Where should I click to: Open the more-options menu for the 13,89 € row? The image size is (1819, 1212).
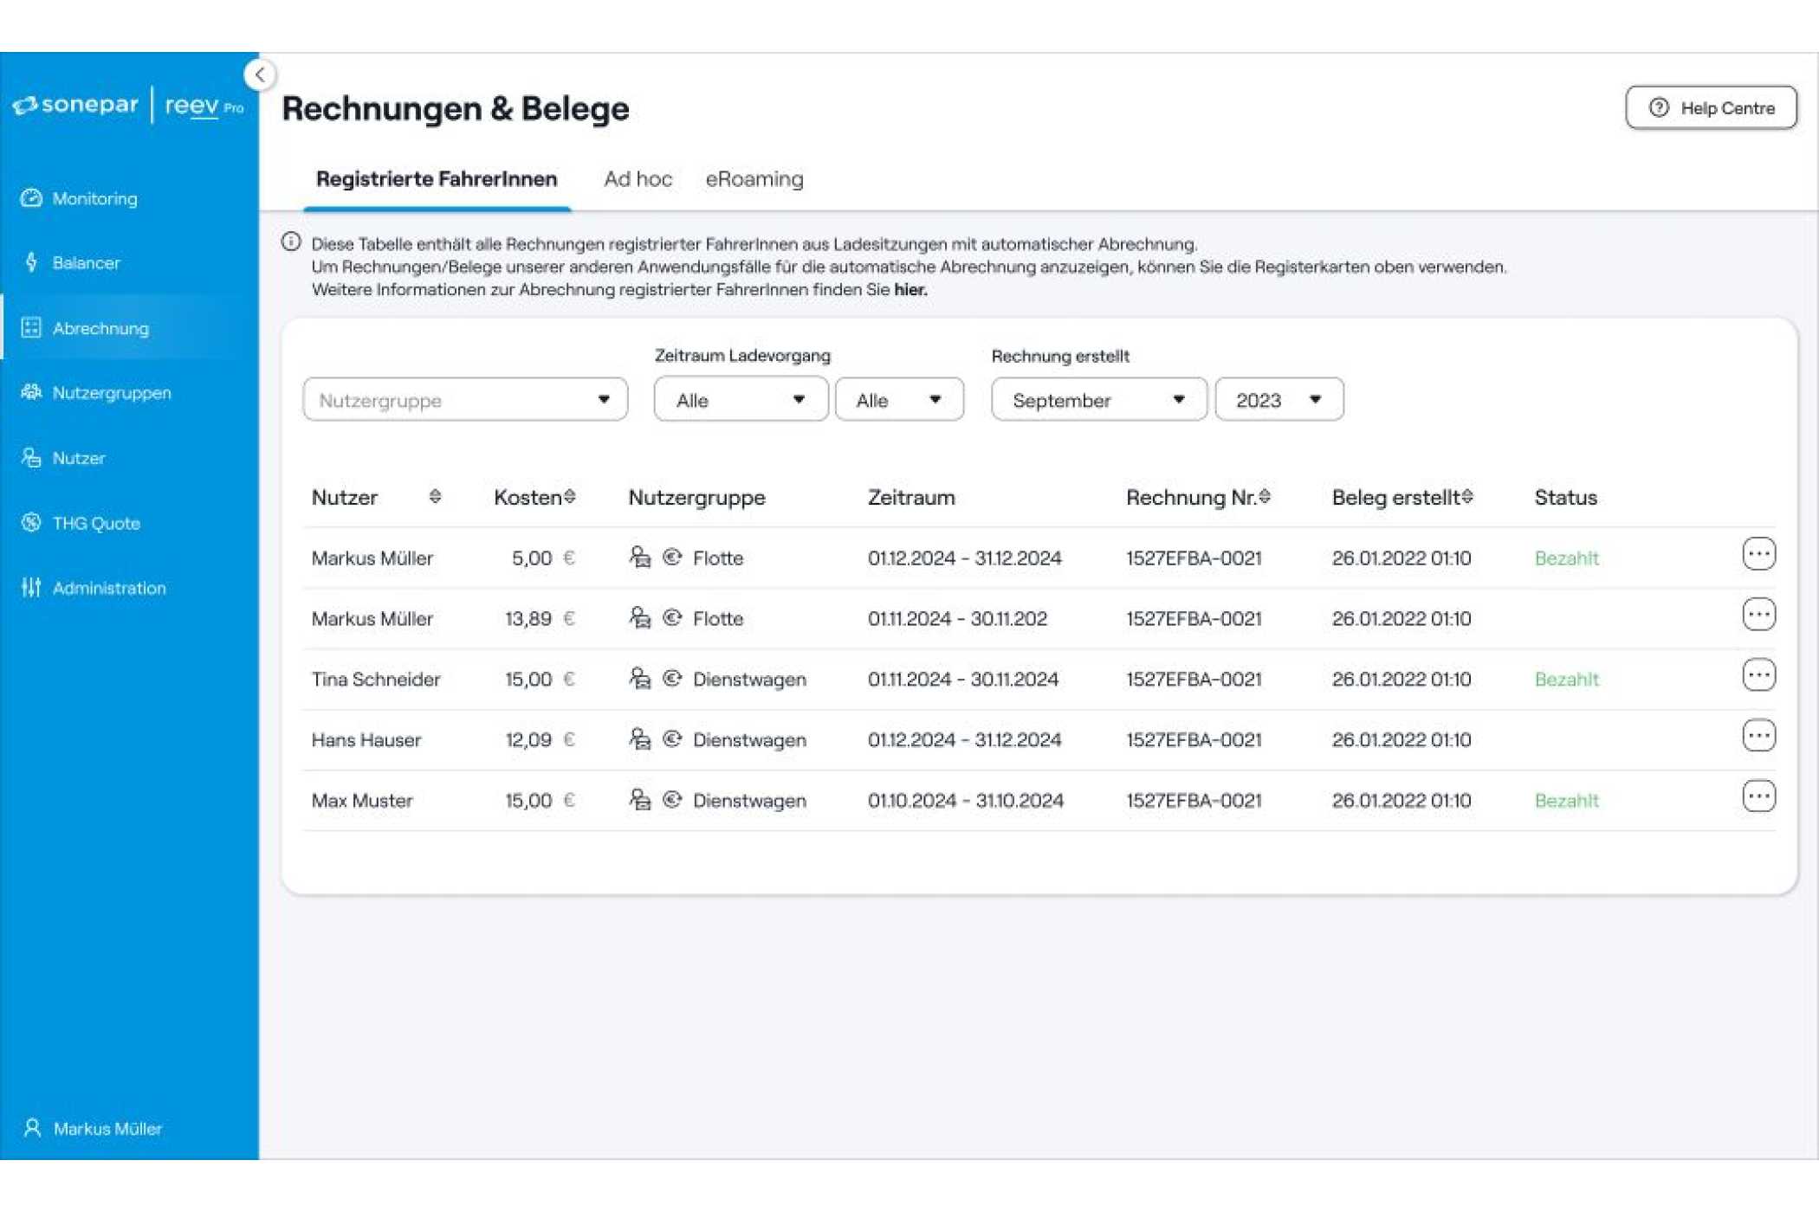tap(1758, 615)
